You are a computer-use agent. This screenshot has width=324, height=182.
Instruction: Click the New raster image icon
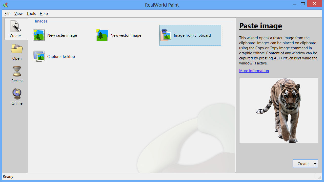(39, 35)
